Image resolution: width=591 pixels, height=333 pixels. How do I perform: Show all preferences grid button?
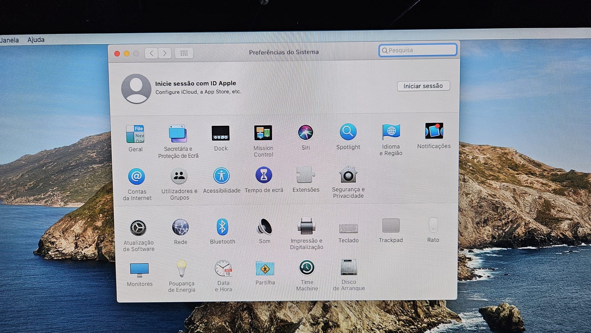(x=184, y=53)
